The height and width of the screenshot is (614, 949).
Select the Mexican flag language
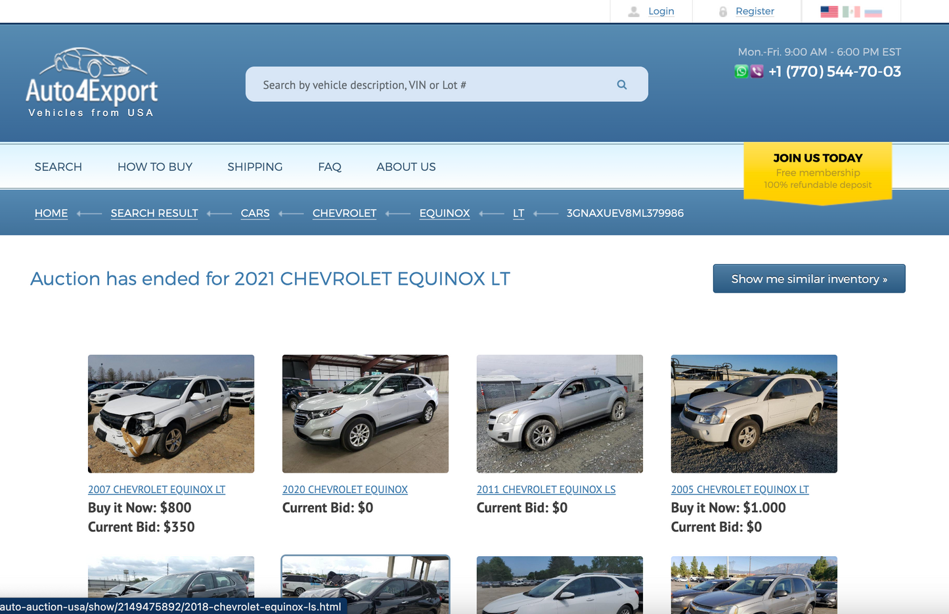(x=851, y=11)
